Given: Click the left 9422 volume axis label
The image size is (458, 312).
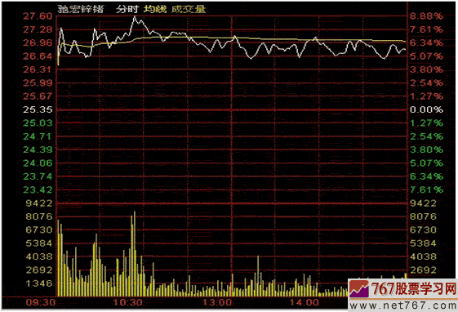Looking at the screenshot, I should point(39,203).
